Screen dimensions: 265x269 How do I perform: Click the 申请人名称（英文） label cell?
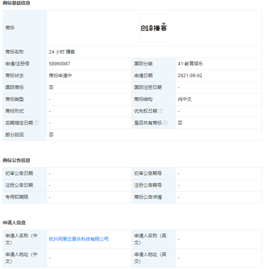point(154,239)
